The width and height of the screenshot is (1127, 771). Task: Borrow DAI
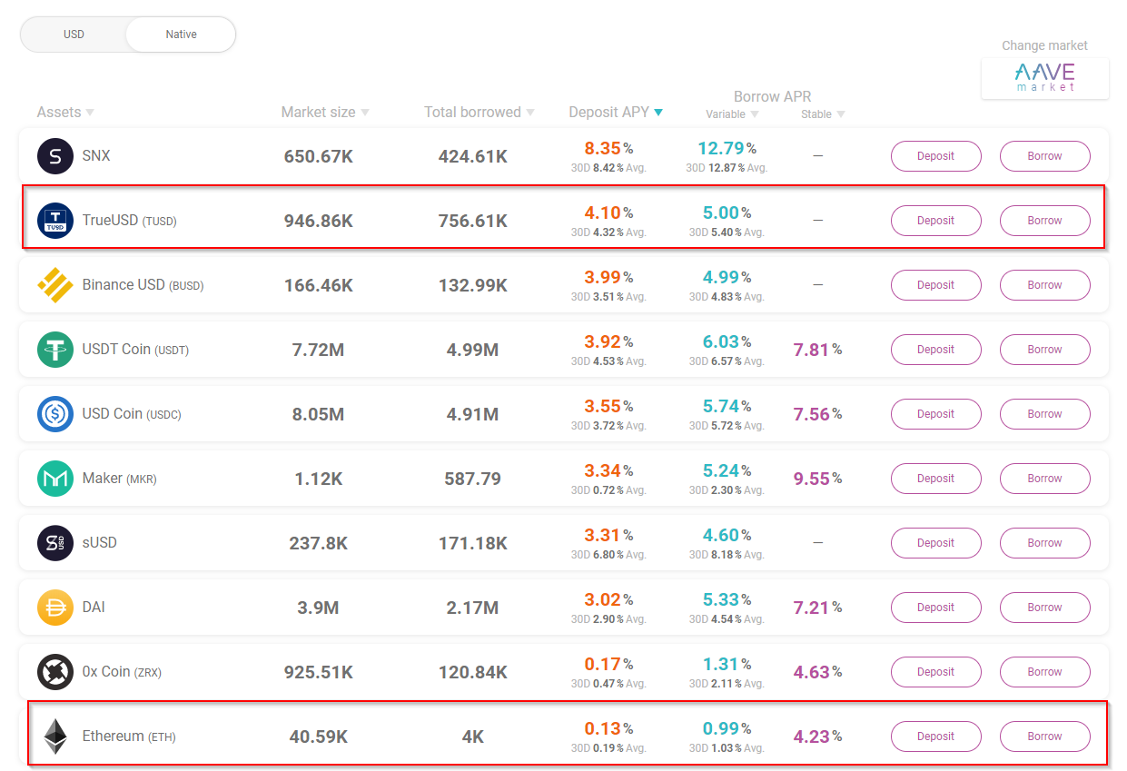click(1045, 608)
